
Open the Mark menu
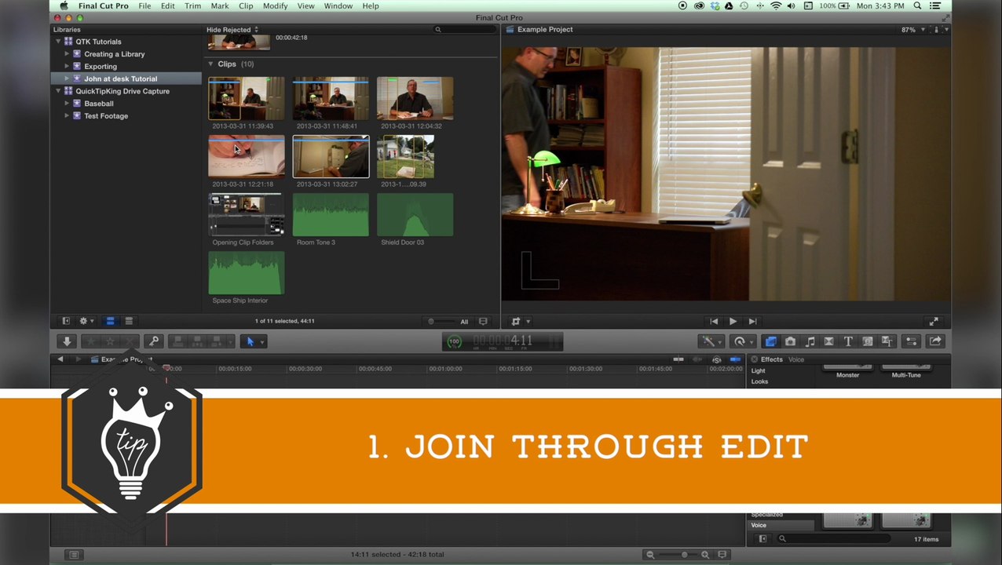coord(220,5)
